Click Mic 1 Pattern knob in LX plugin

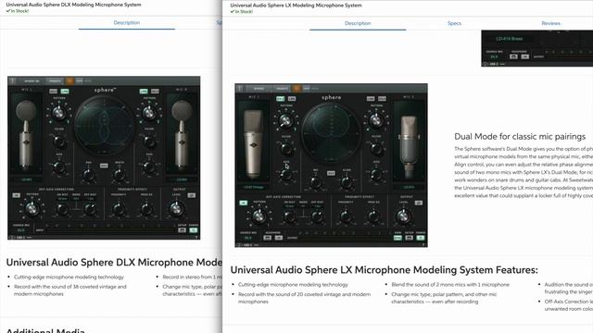pyautogui.click(x=286, y=120)
